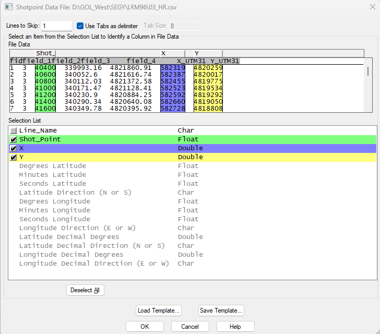
Task: Click in the Lines to Skip field
Action: tap(56, 26)
